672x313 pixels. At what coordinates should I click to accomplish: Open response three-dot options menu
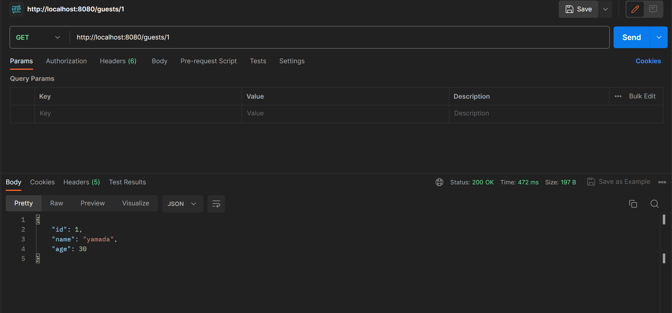(662, 182)
